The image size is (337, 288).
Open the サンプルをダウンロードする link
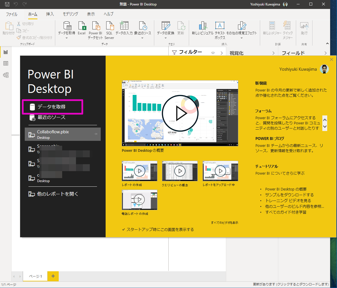coord(289,195)
